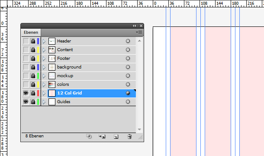Unlock the Header layer
The width and height of the screenshot is (264, 156).
pyautogui.click(x=33, y=41)
